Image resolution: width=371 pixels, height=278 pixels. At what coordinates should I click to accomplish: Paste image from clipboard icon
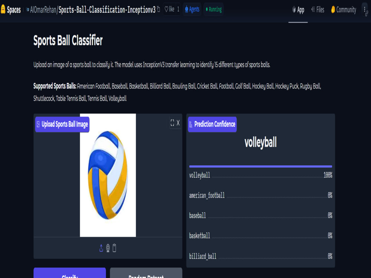114,248
